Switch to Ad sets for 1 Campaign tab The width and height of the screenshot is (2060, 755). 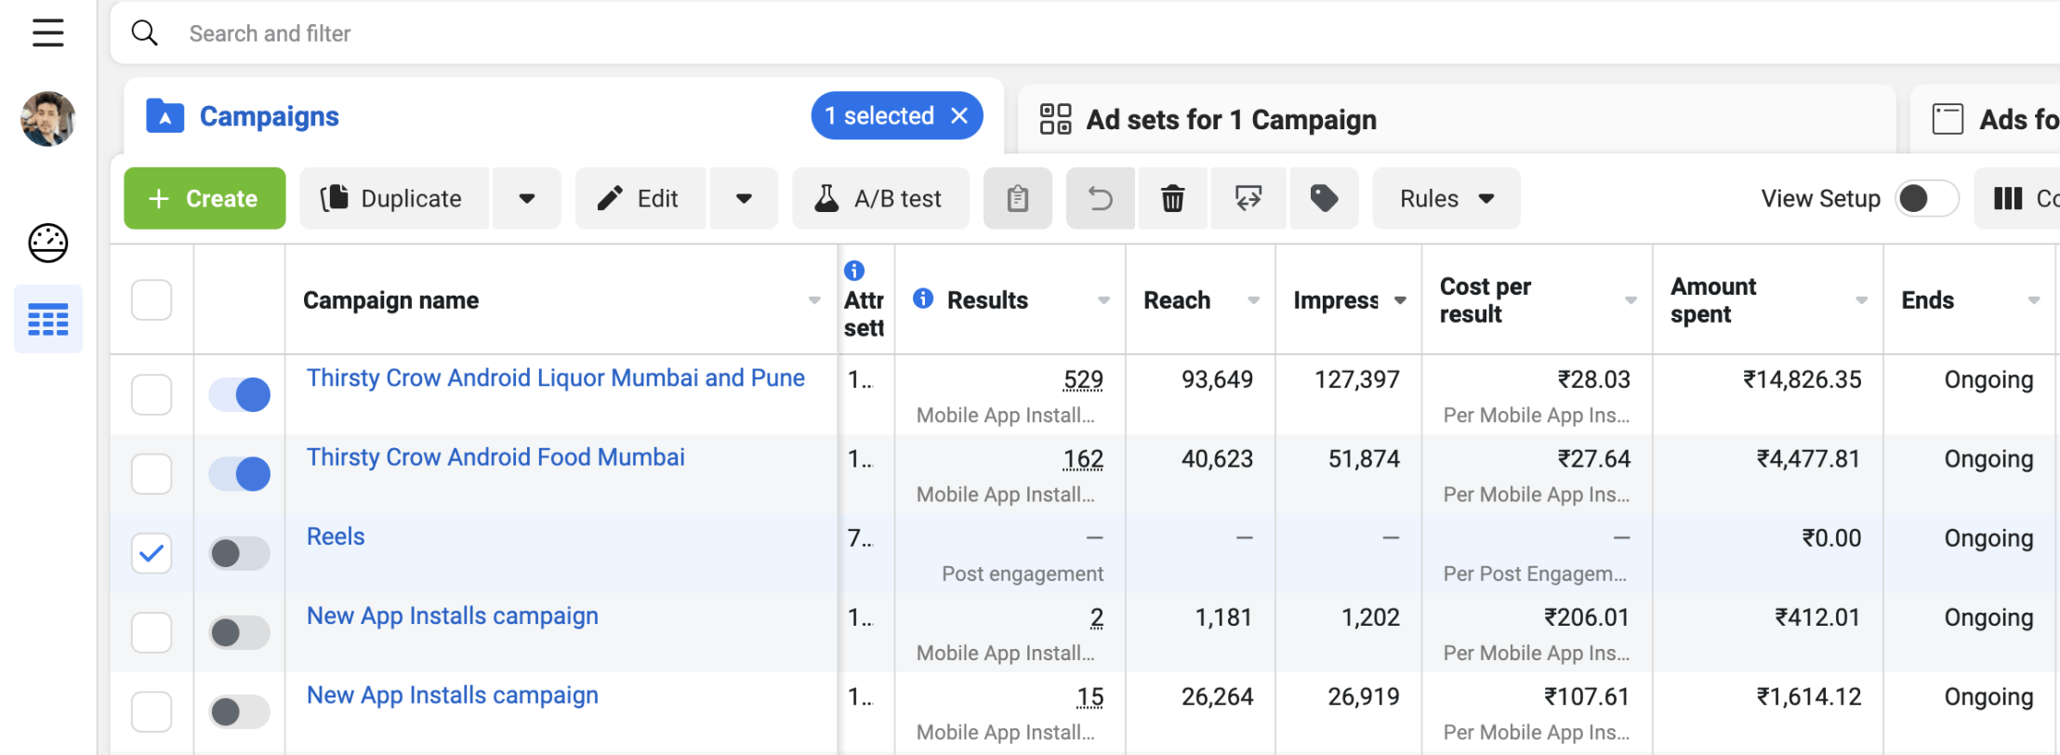[x=1457, y=119]
